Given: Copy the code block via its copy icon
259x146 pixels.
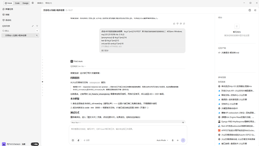Looking at the screenshot, I should (183, 123).
